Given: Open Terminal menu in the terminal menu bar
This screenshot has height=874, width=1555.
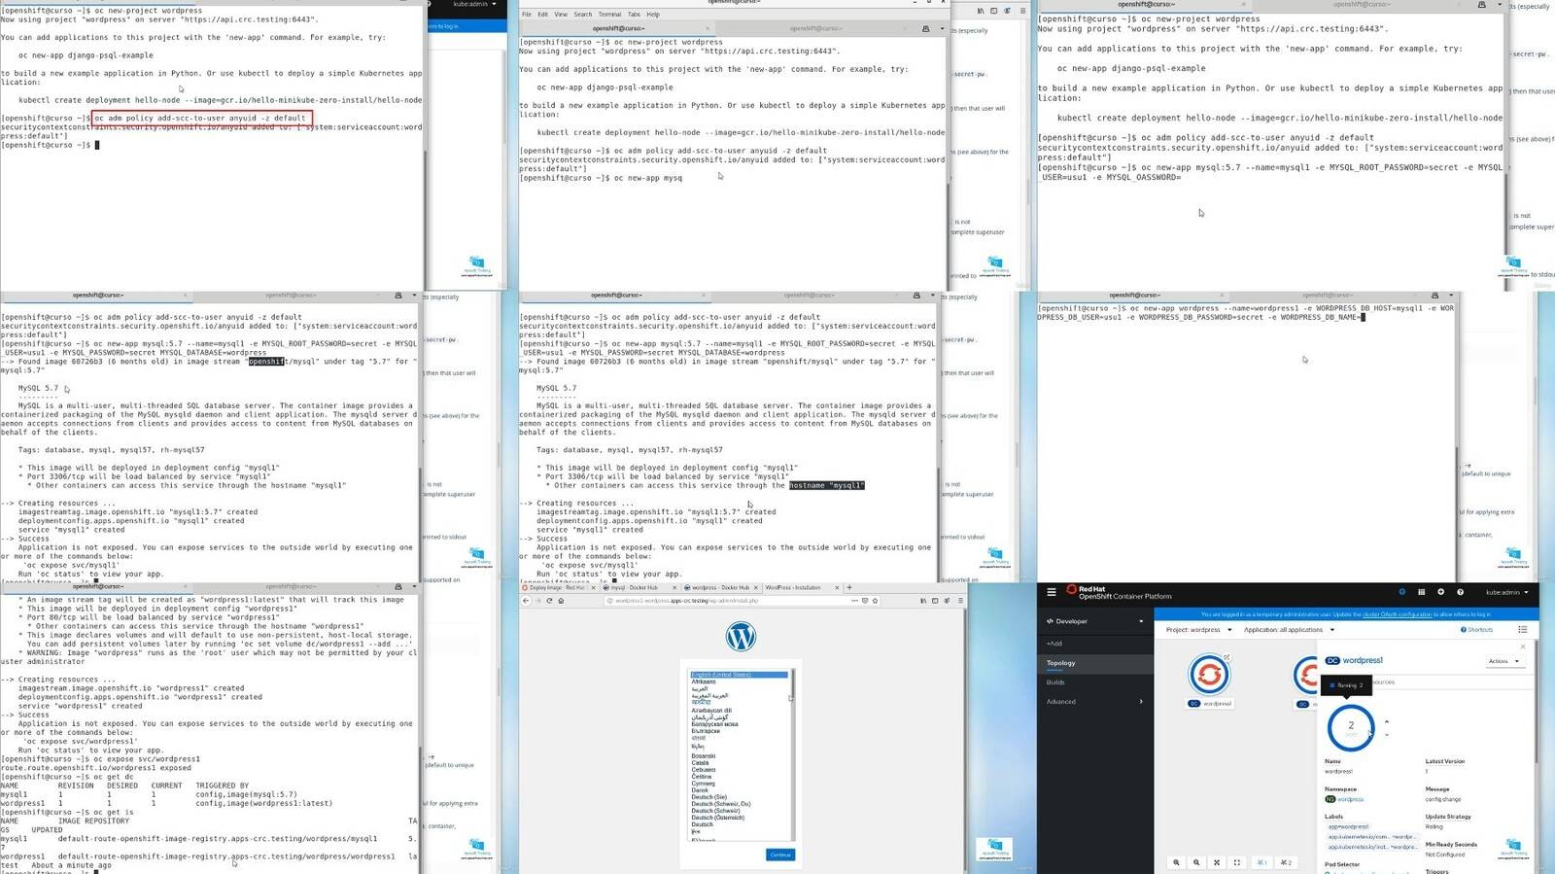Looking at the screenshot, I should pyautogui.click(x=609, y=15).
